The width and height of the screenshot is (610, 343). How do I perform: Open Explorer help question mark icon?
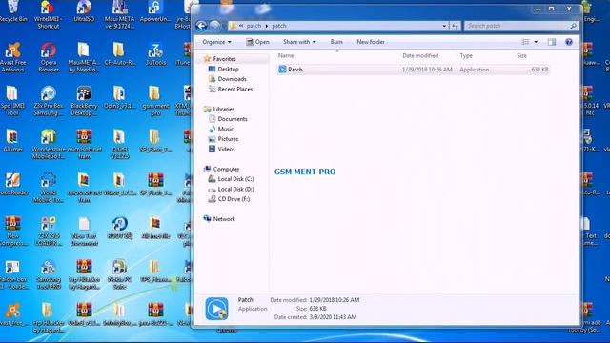[x=569, y=42]
